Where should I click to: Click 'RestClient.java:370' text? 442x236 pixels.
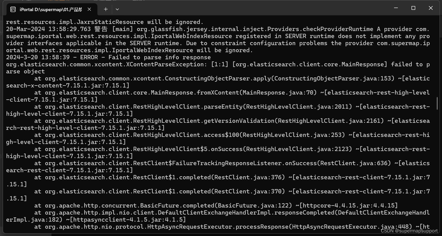pos(248,191)
